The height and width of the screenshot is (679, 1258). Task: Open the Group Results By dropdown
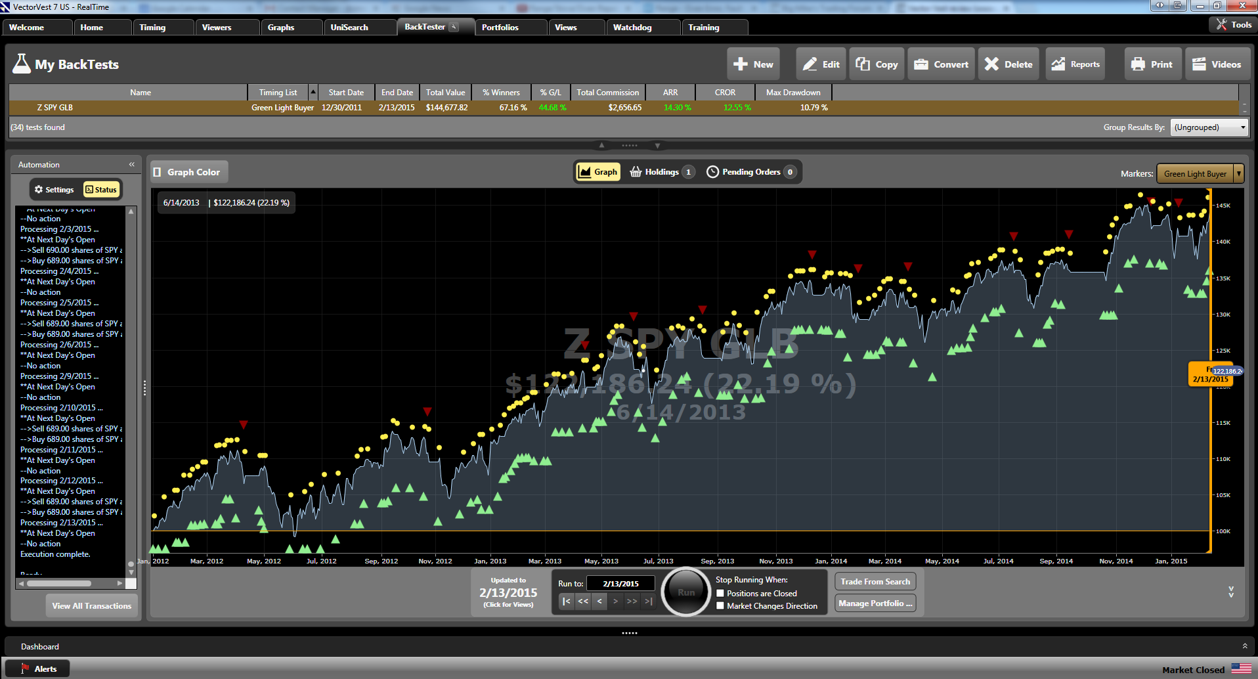[1209, 127]
